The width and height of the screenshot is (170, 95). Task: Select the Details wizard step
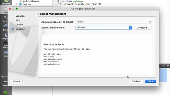coord(19,25)
